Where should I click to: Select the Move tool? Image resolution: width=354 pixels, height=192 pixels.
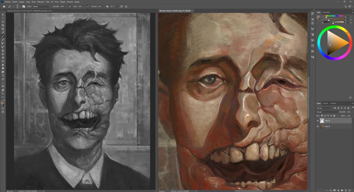(3, 14)
